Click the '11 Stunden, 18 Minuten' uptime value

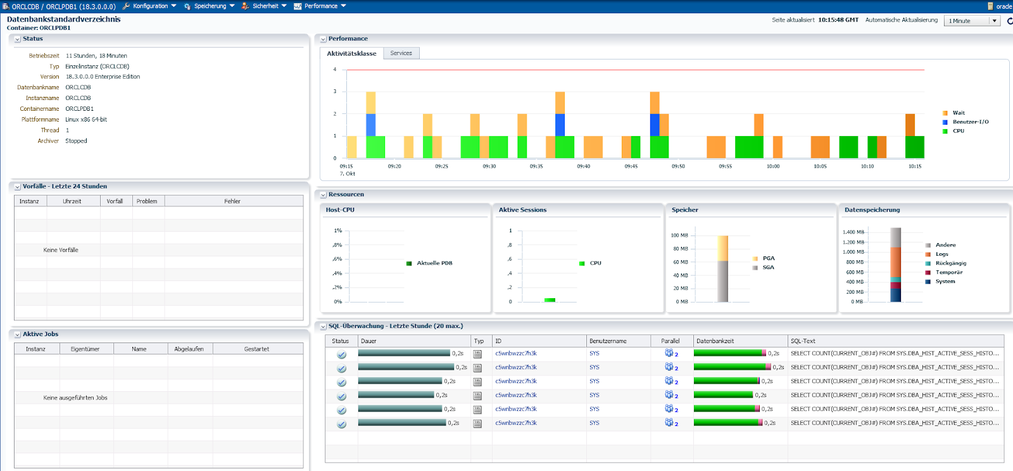tap(96, 56)
